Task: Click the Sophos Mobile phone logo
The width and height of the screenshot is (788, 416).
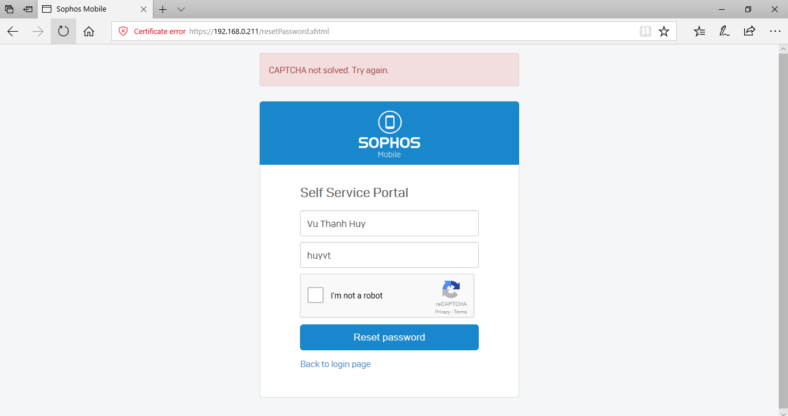Action: point(389,122)
